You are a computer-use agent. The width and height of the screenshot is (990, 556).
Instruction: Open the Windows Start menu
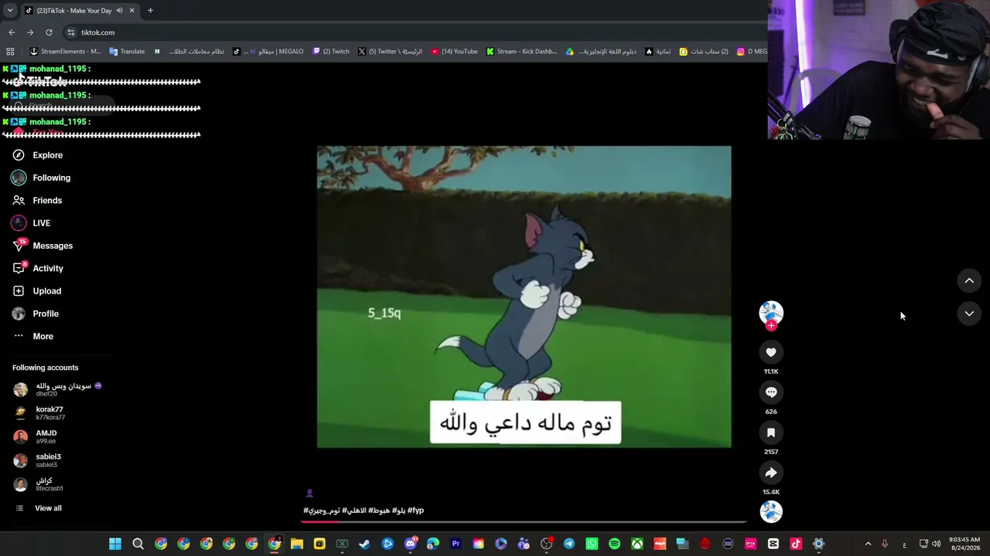115,544
